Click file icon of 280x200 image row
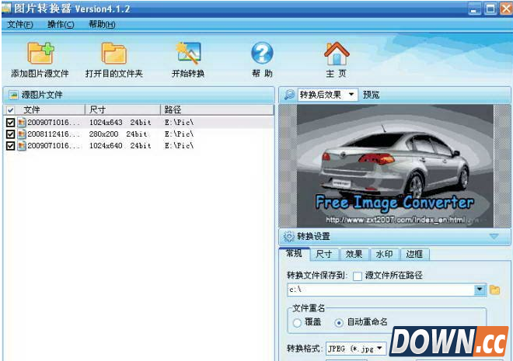 click(22, 134)
